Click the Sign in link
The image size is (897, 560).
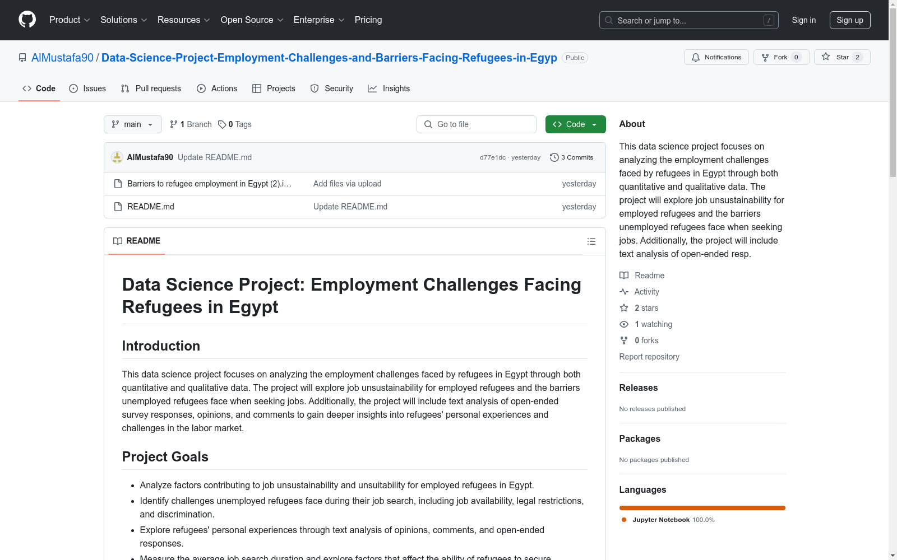(803, 20)
